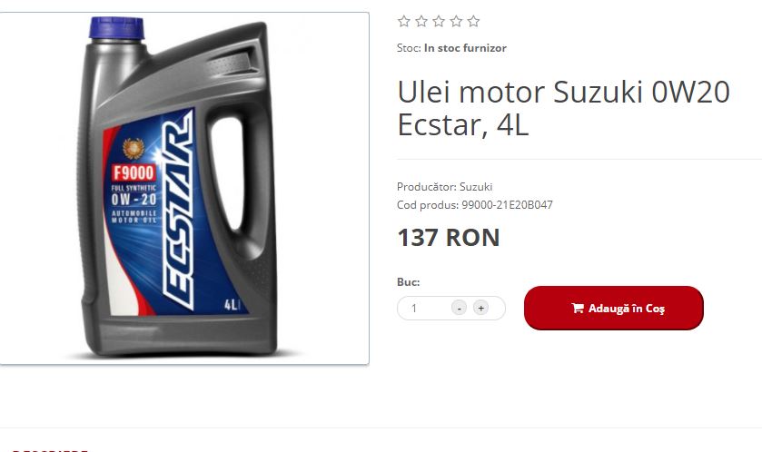Give a three-star rating
The width and height of the screenshot is (762, 452).
tap(439, 21)
